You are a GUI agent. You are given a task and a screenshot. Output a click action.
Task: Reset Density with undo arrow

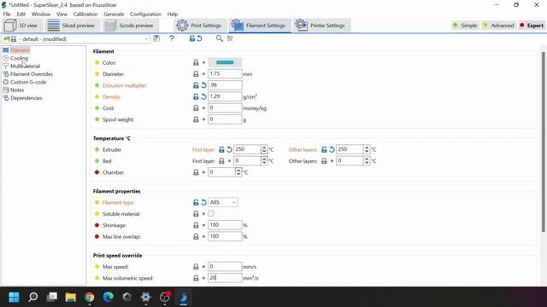tap(203, 96)
